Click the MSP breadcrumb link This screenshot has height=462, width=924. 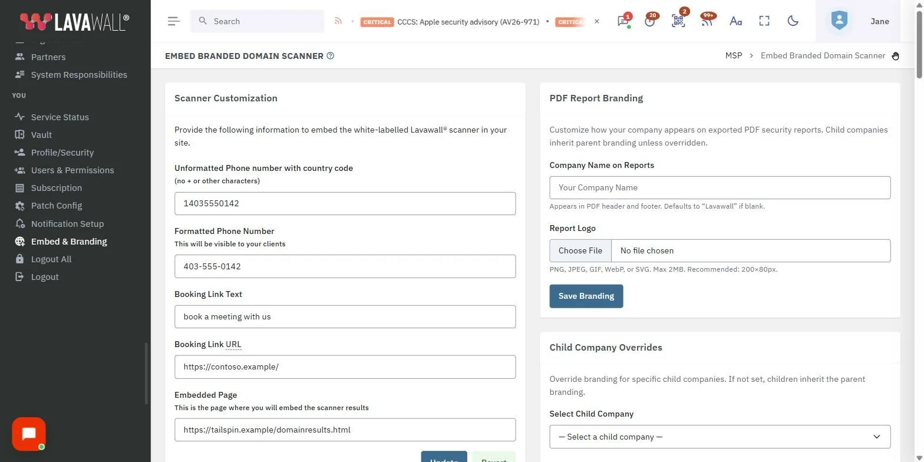[x=734, y=55]
